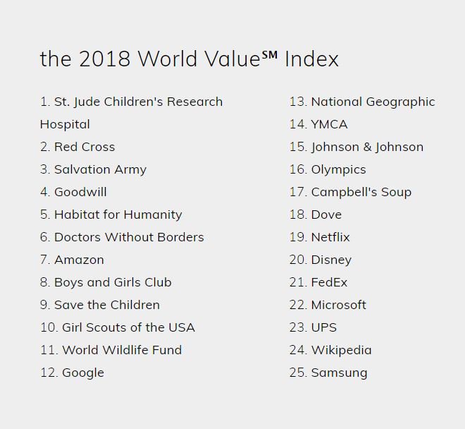The height and width of the screenshot is (429, 465).
Task: Select "25. Samsung" at the list end
Action: coord(328,373)
